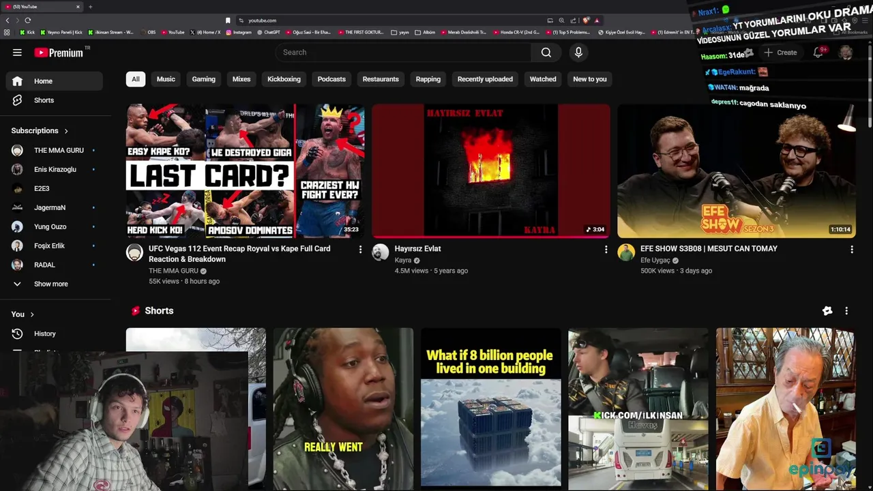Open E2E3 subscription in sidebar
Viewport: 873px width, 491px height.
pos(55,188)
